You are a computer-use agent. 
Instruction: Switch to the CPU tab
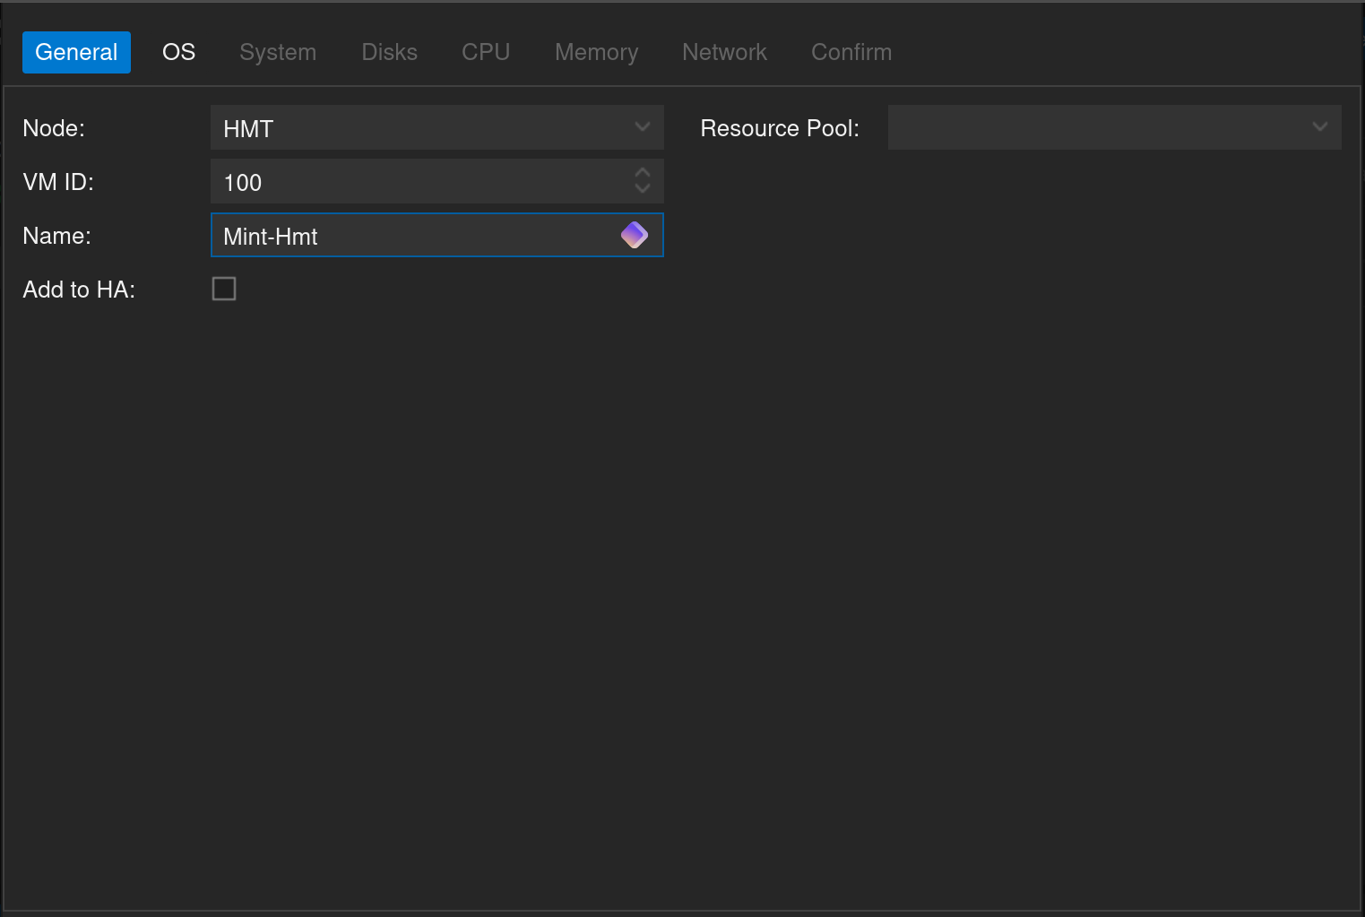486,52
